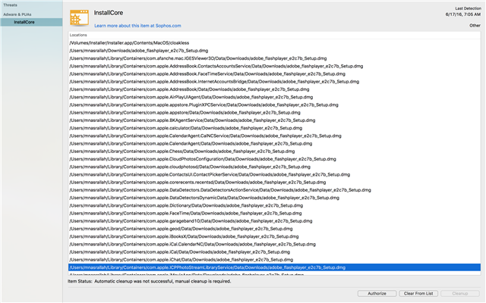Viewport: 486px width, 303px height.
Task: Select the CloudPhotosConfiguration location row
Action: [x=274, y=159]
